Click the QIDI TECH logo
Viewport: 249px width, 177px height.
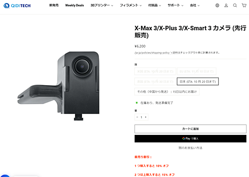[x=17, y=6]
